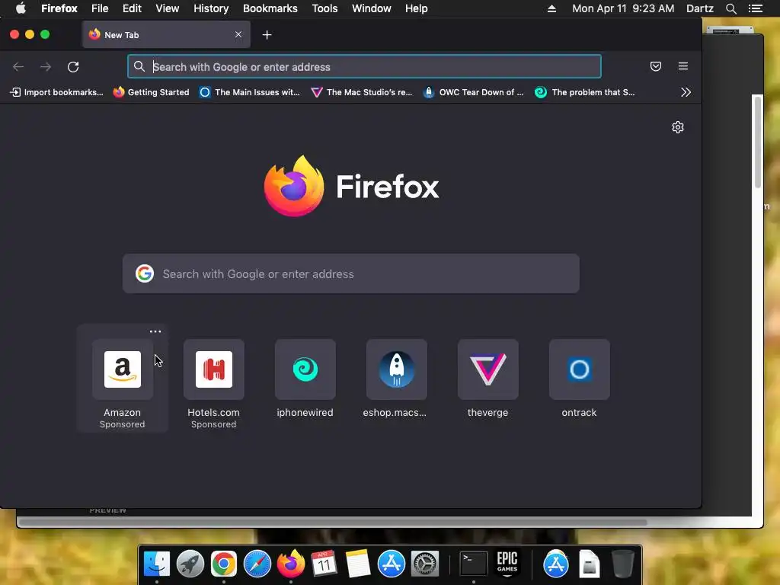The width and height of the screenshot is (780, 585).
Task: Open the Help menu
Action: 417,8
